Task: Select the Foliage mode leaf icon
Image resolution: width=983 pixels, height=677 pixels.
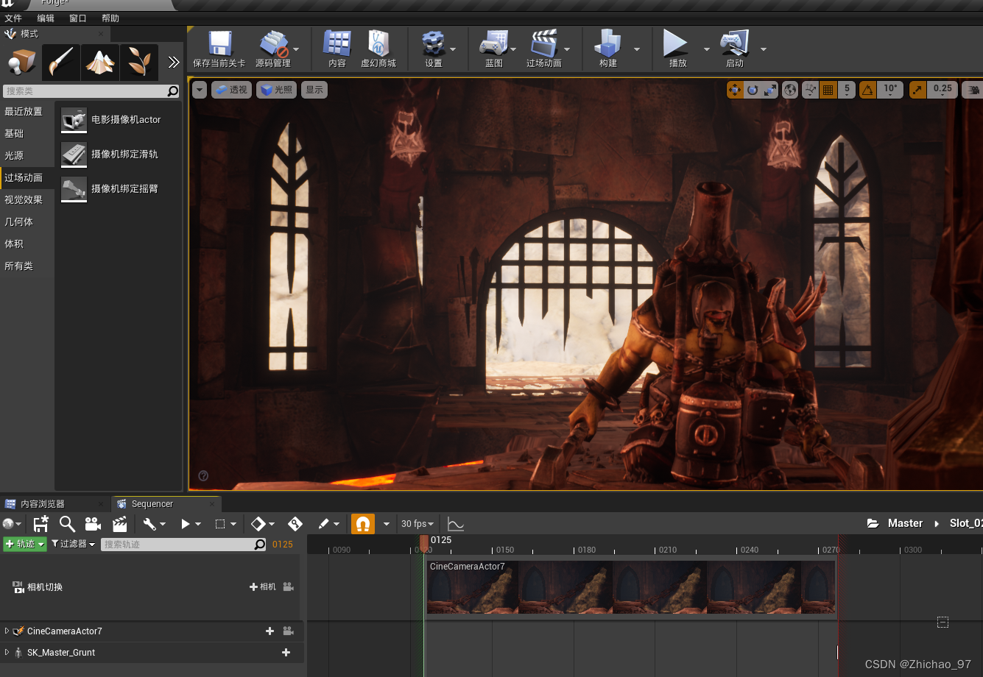Action: (138, 63)
